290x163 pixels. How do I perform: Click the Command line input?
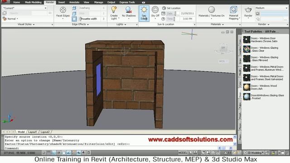tap(111, 148)
